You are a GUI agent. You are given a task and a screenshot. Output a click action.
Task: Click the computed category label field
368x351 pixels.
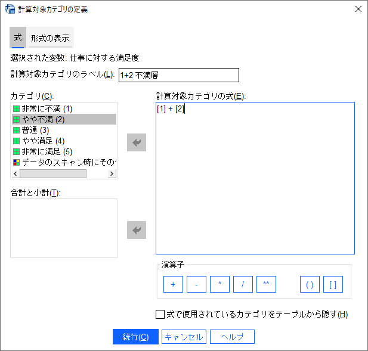point(178,74)
